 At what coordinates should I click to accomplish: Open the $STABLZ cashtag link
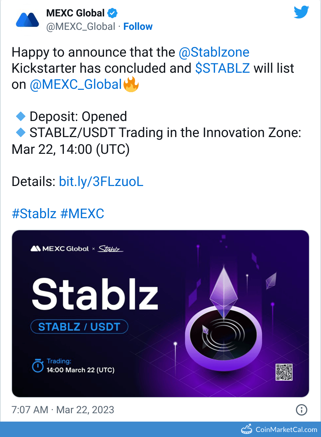222,68
